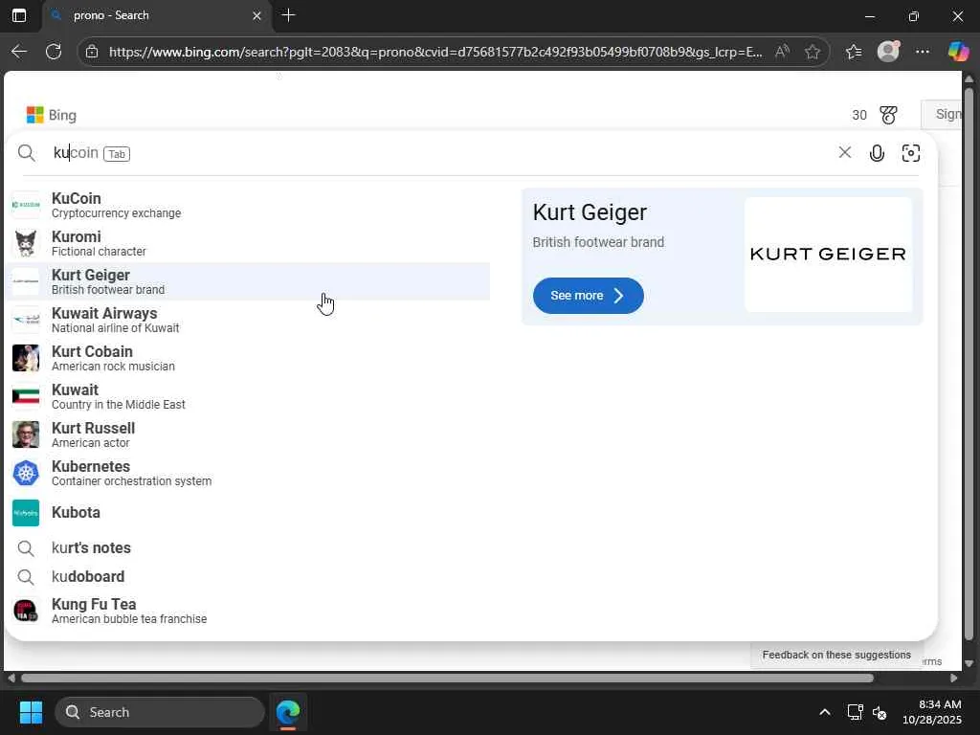Open visual search camera icon
This screenshot has height=735, width=980.
pyautogui.click(x=911, y=153)
